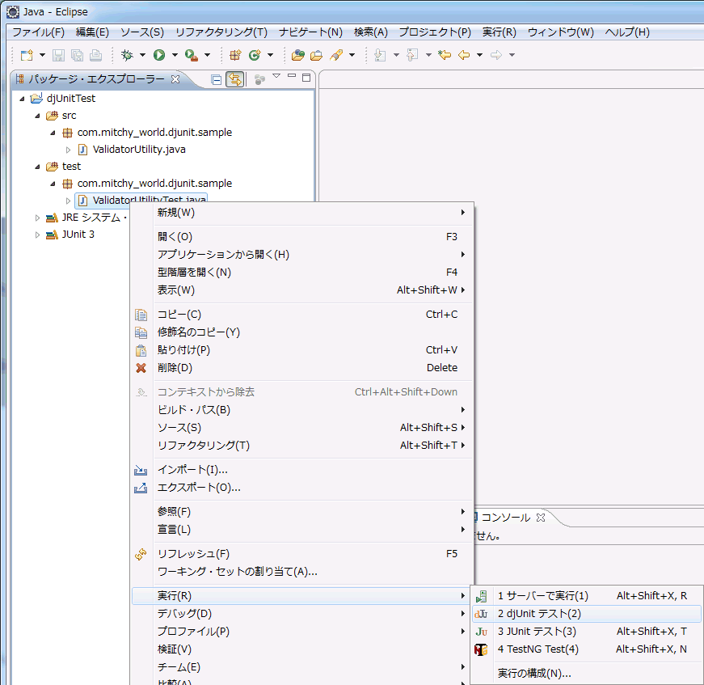Choose ビルド・パス(B) in context menu
Viewport: 704px width, 685px height.
point(302,410)
